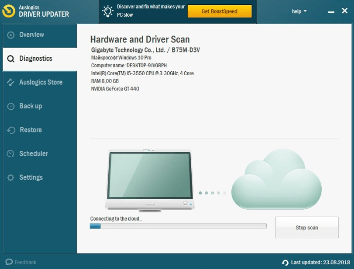354x269 pixels.
Task: Expand the help dropdown menu
Action: 299,11
